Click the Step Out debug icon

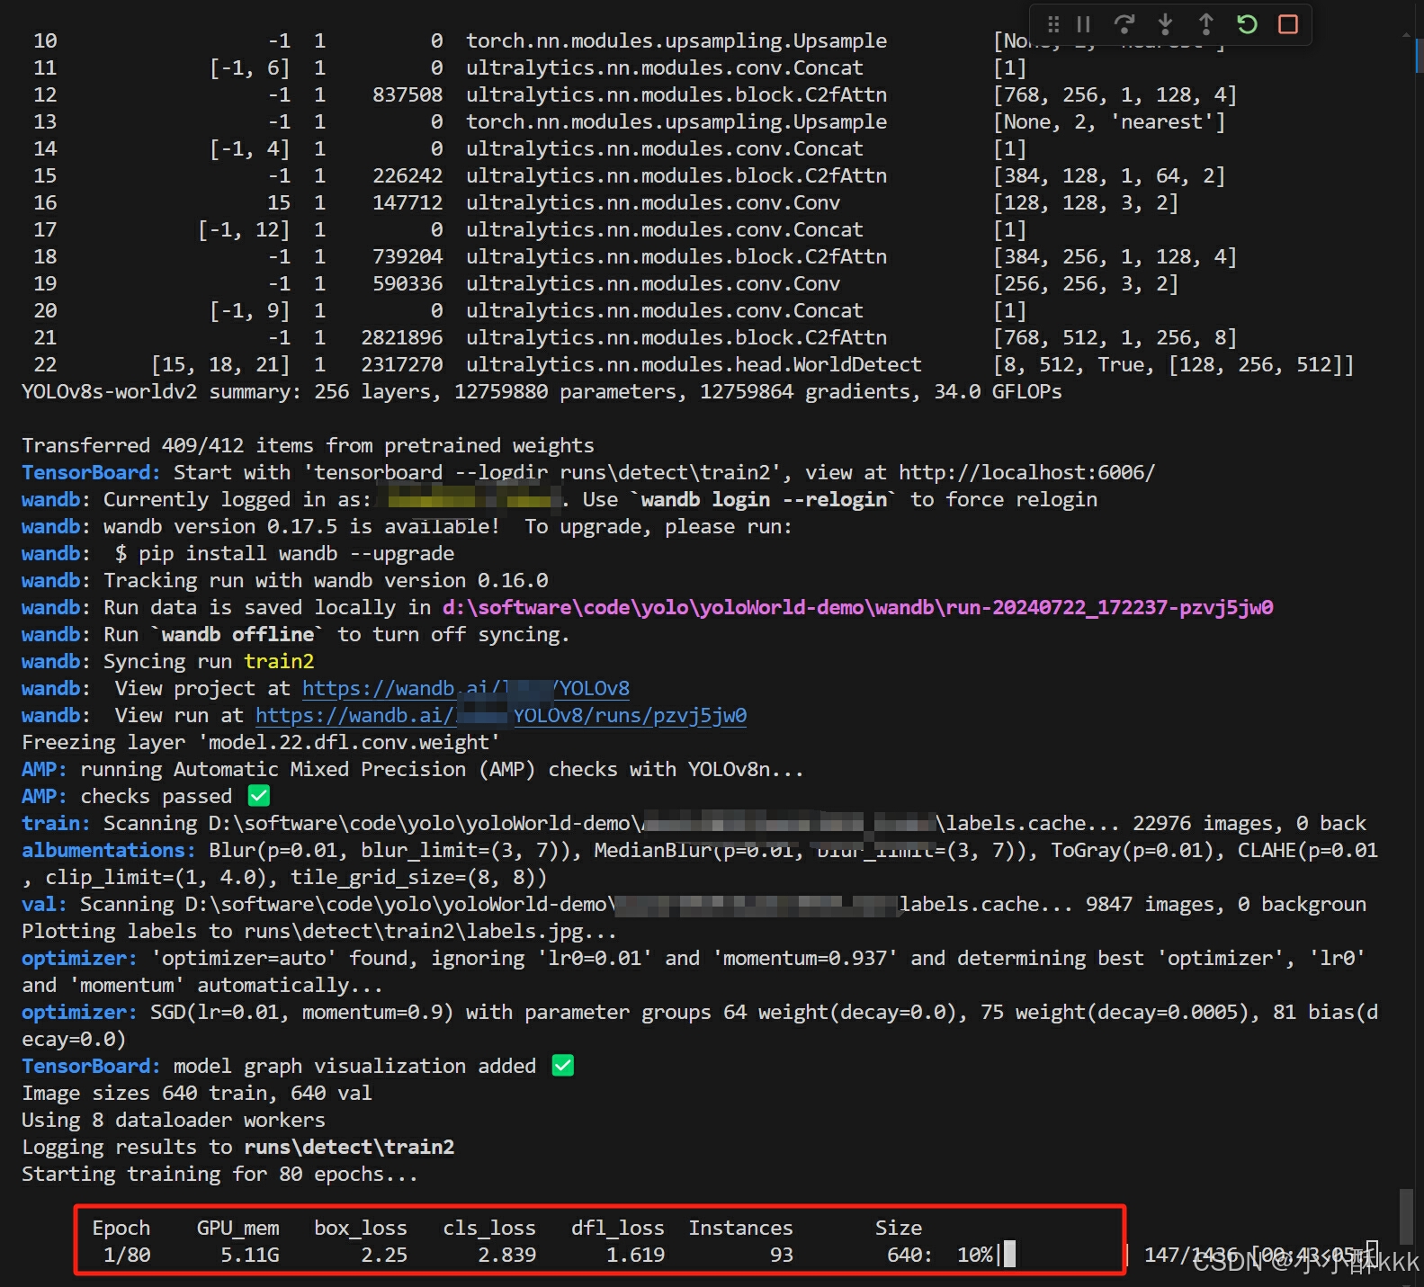pos(1206,24)
